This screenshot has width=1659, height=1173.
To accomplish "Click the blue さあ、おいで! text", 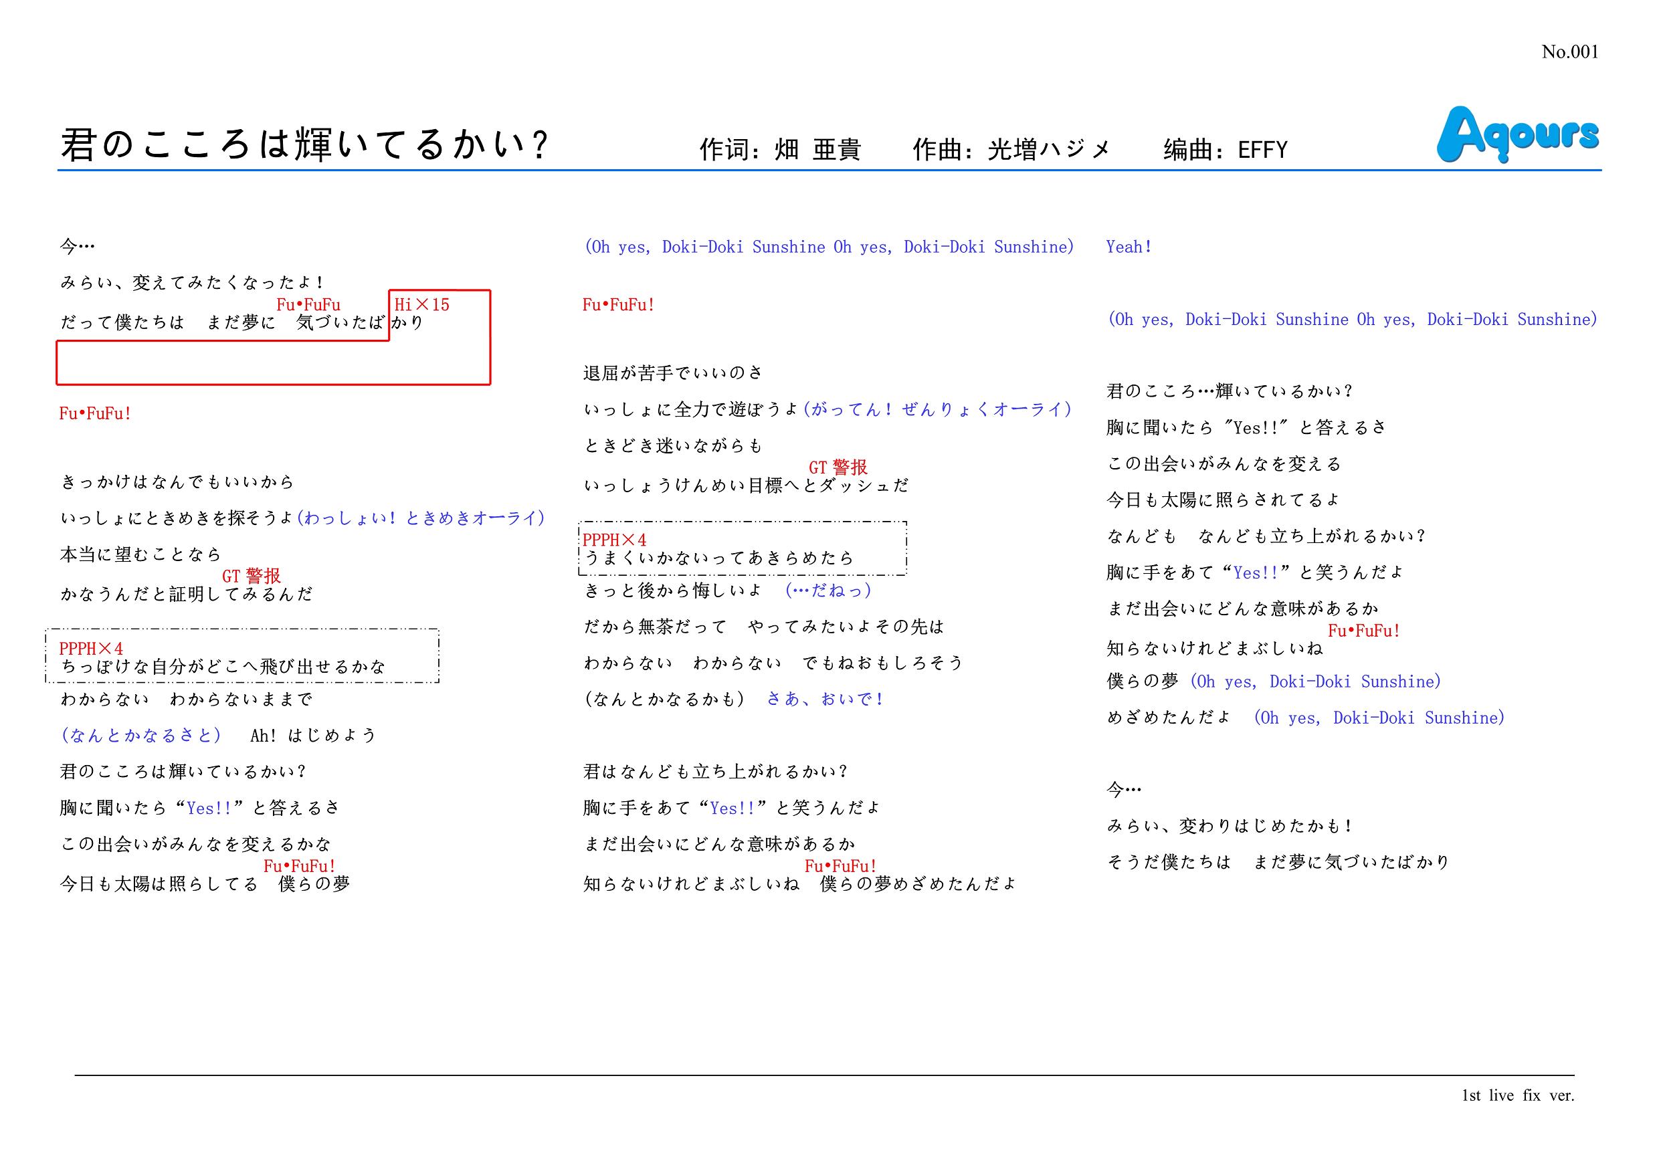I will (824, 699).
